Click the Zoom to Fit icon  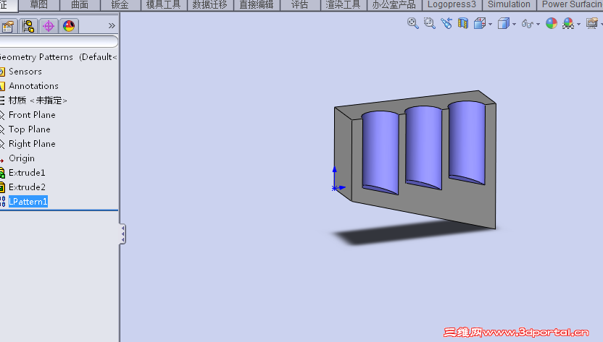click(x=412, y=23)
